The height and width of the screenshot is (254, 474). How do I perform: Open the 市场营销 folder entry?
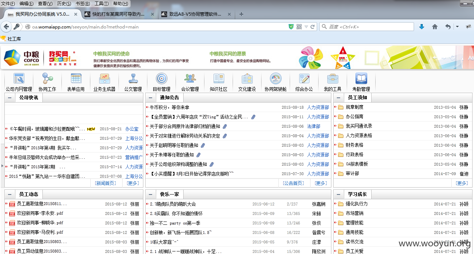pos(354,213)
